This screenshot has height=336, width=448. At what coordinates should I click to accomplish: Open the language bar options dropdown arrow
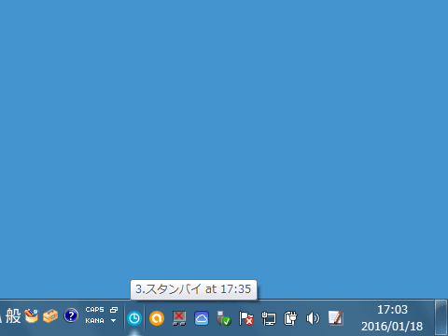click(x=114, y=321)
